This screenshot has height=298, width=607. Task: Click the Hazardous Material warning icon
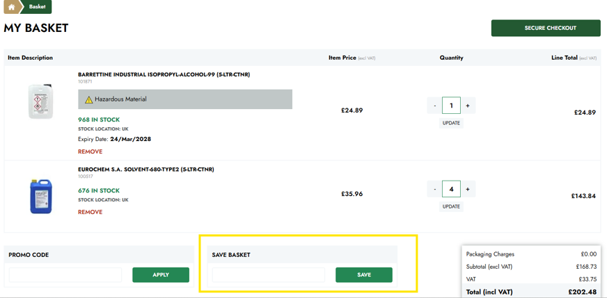pos(88,100)
